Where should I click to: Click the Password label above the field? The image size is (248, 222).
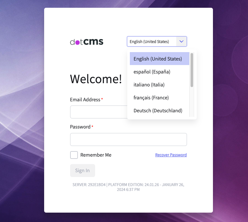(80, 127)
